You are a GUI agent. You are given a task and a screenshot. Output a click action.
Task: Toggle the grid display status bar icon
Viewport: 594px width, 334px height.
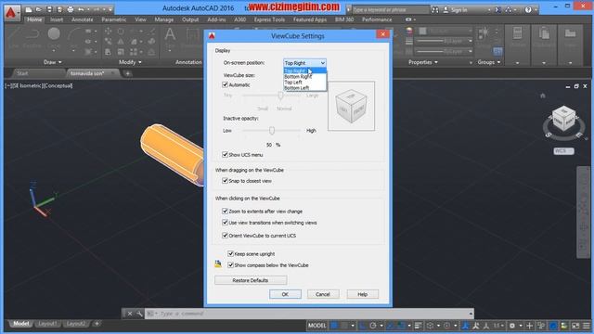coord(334,326)
